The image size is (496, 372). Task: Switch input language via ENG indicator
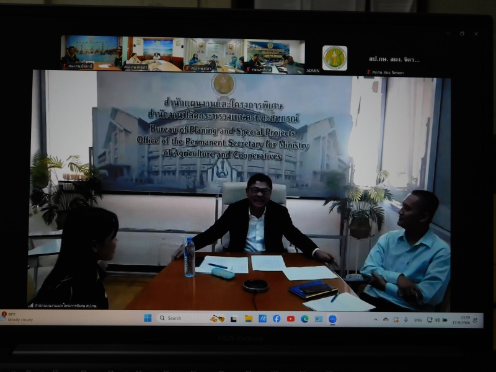(418, 320)
